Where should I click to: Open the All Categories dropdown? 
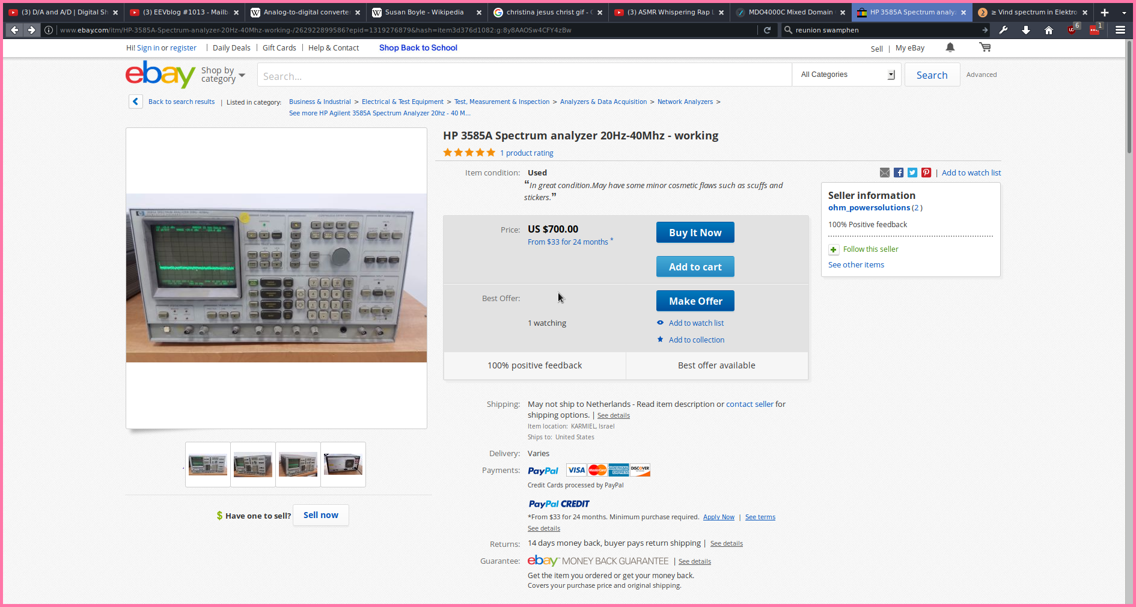coord(847,75)
